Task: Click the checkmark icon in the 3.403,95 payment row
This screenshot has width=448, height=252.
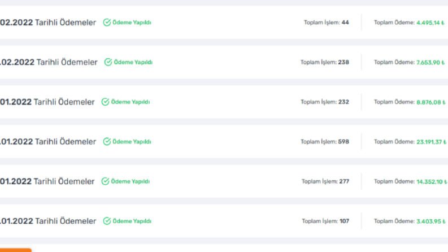Action: click(x=107, y=221)
